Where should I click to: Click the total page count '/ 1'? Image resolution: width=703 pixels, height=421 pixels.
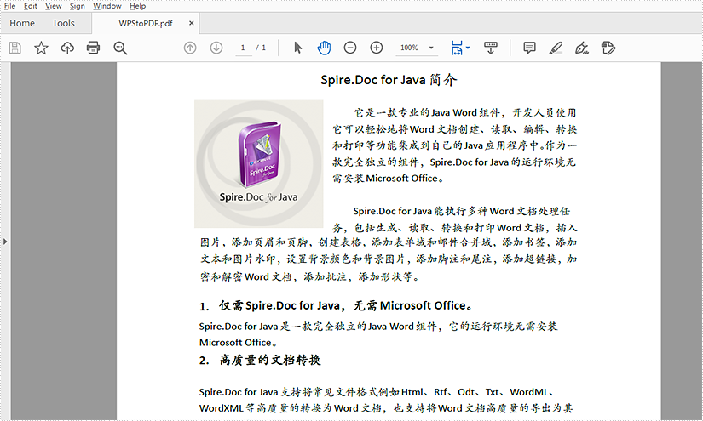(x=261, y=48)
